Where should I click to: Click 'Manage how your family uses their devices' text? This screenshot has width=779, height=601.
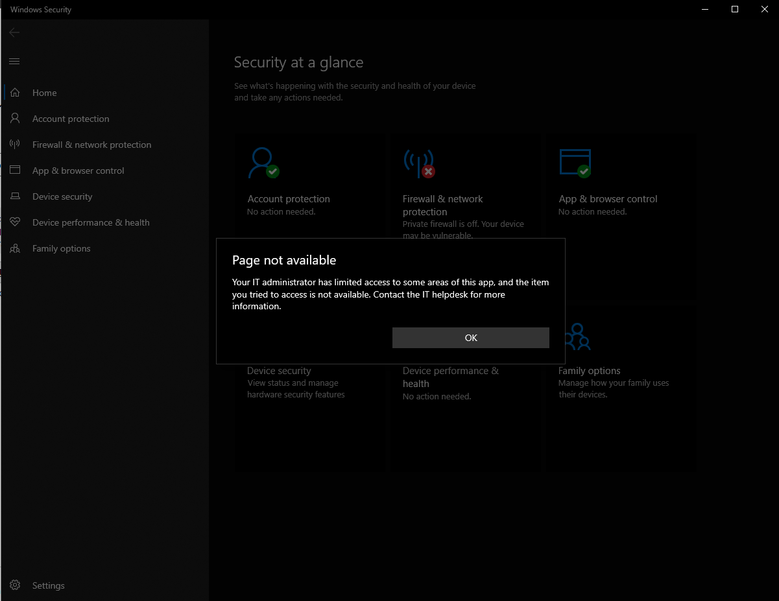pos(614,389)
